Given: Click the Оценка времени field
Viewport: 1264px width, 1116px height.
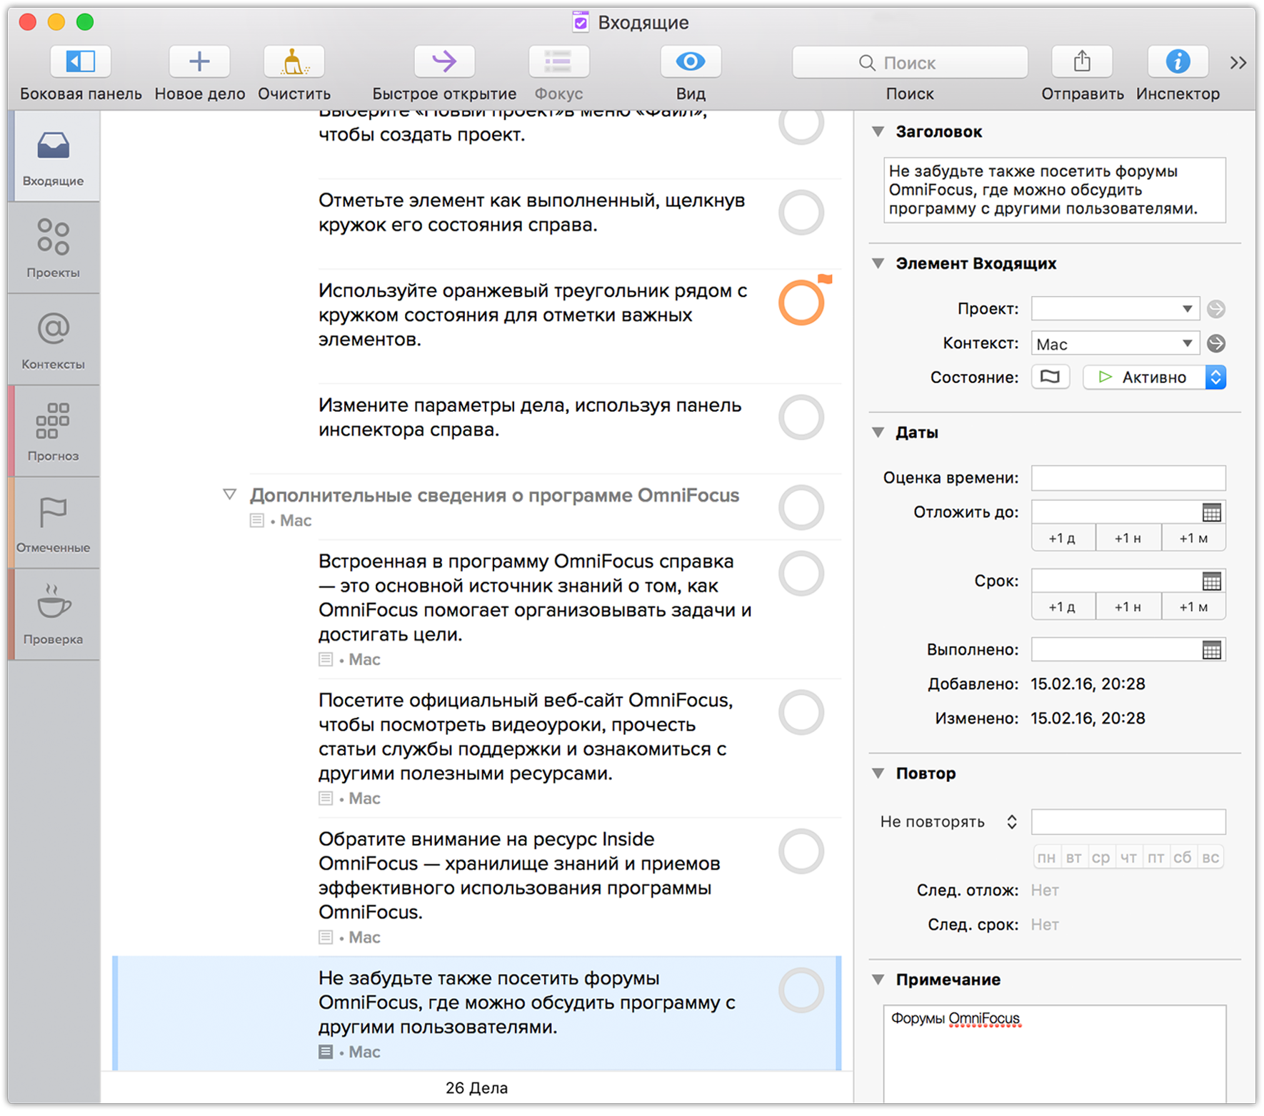Looking at the screenshot, I should coord(1128,478).
